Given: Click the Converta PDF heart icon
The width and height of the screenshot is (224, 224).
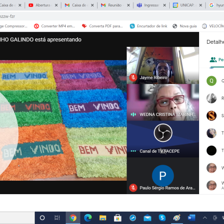Looking at the screenshot, I should [84, 26].
